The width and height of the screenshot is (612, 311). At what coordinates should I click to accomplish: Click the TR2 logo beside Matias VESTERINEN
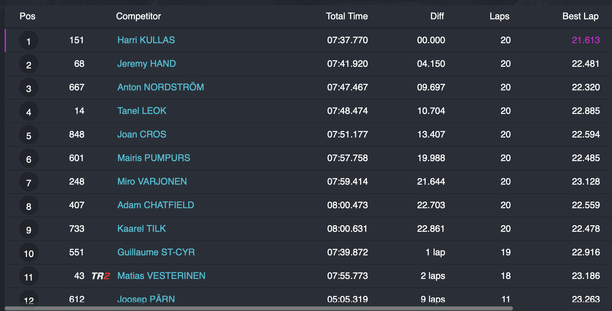click(100, 276)
